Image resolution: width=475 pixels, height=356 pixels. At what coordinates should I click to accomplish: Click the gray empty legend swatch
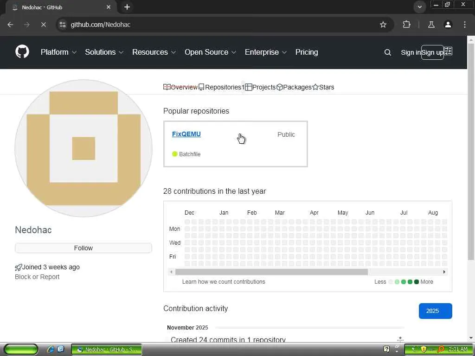point(391,282)
